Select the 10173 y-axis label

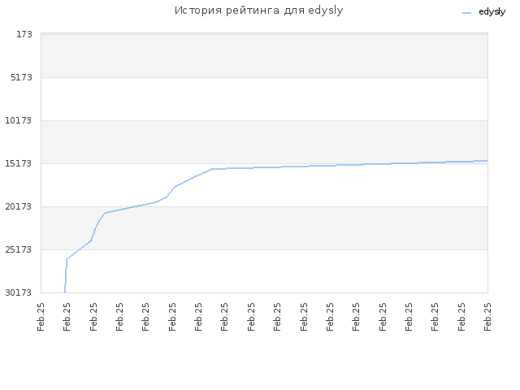point(19,120)
